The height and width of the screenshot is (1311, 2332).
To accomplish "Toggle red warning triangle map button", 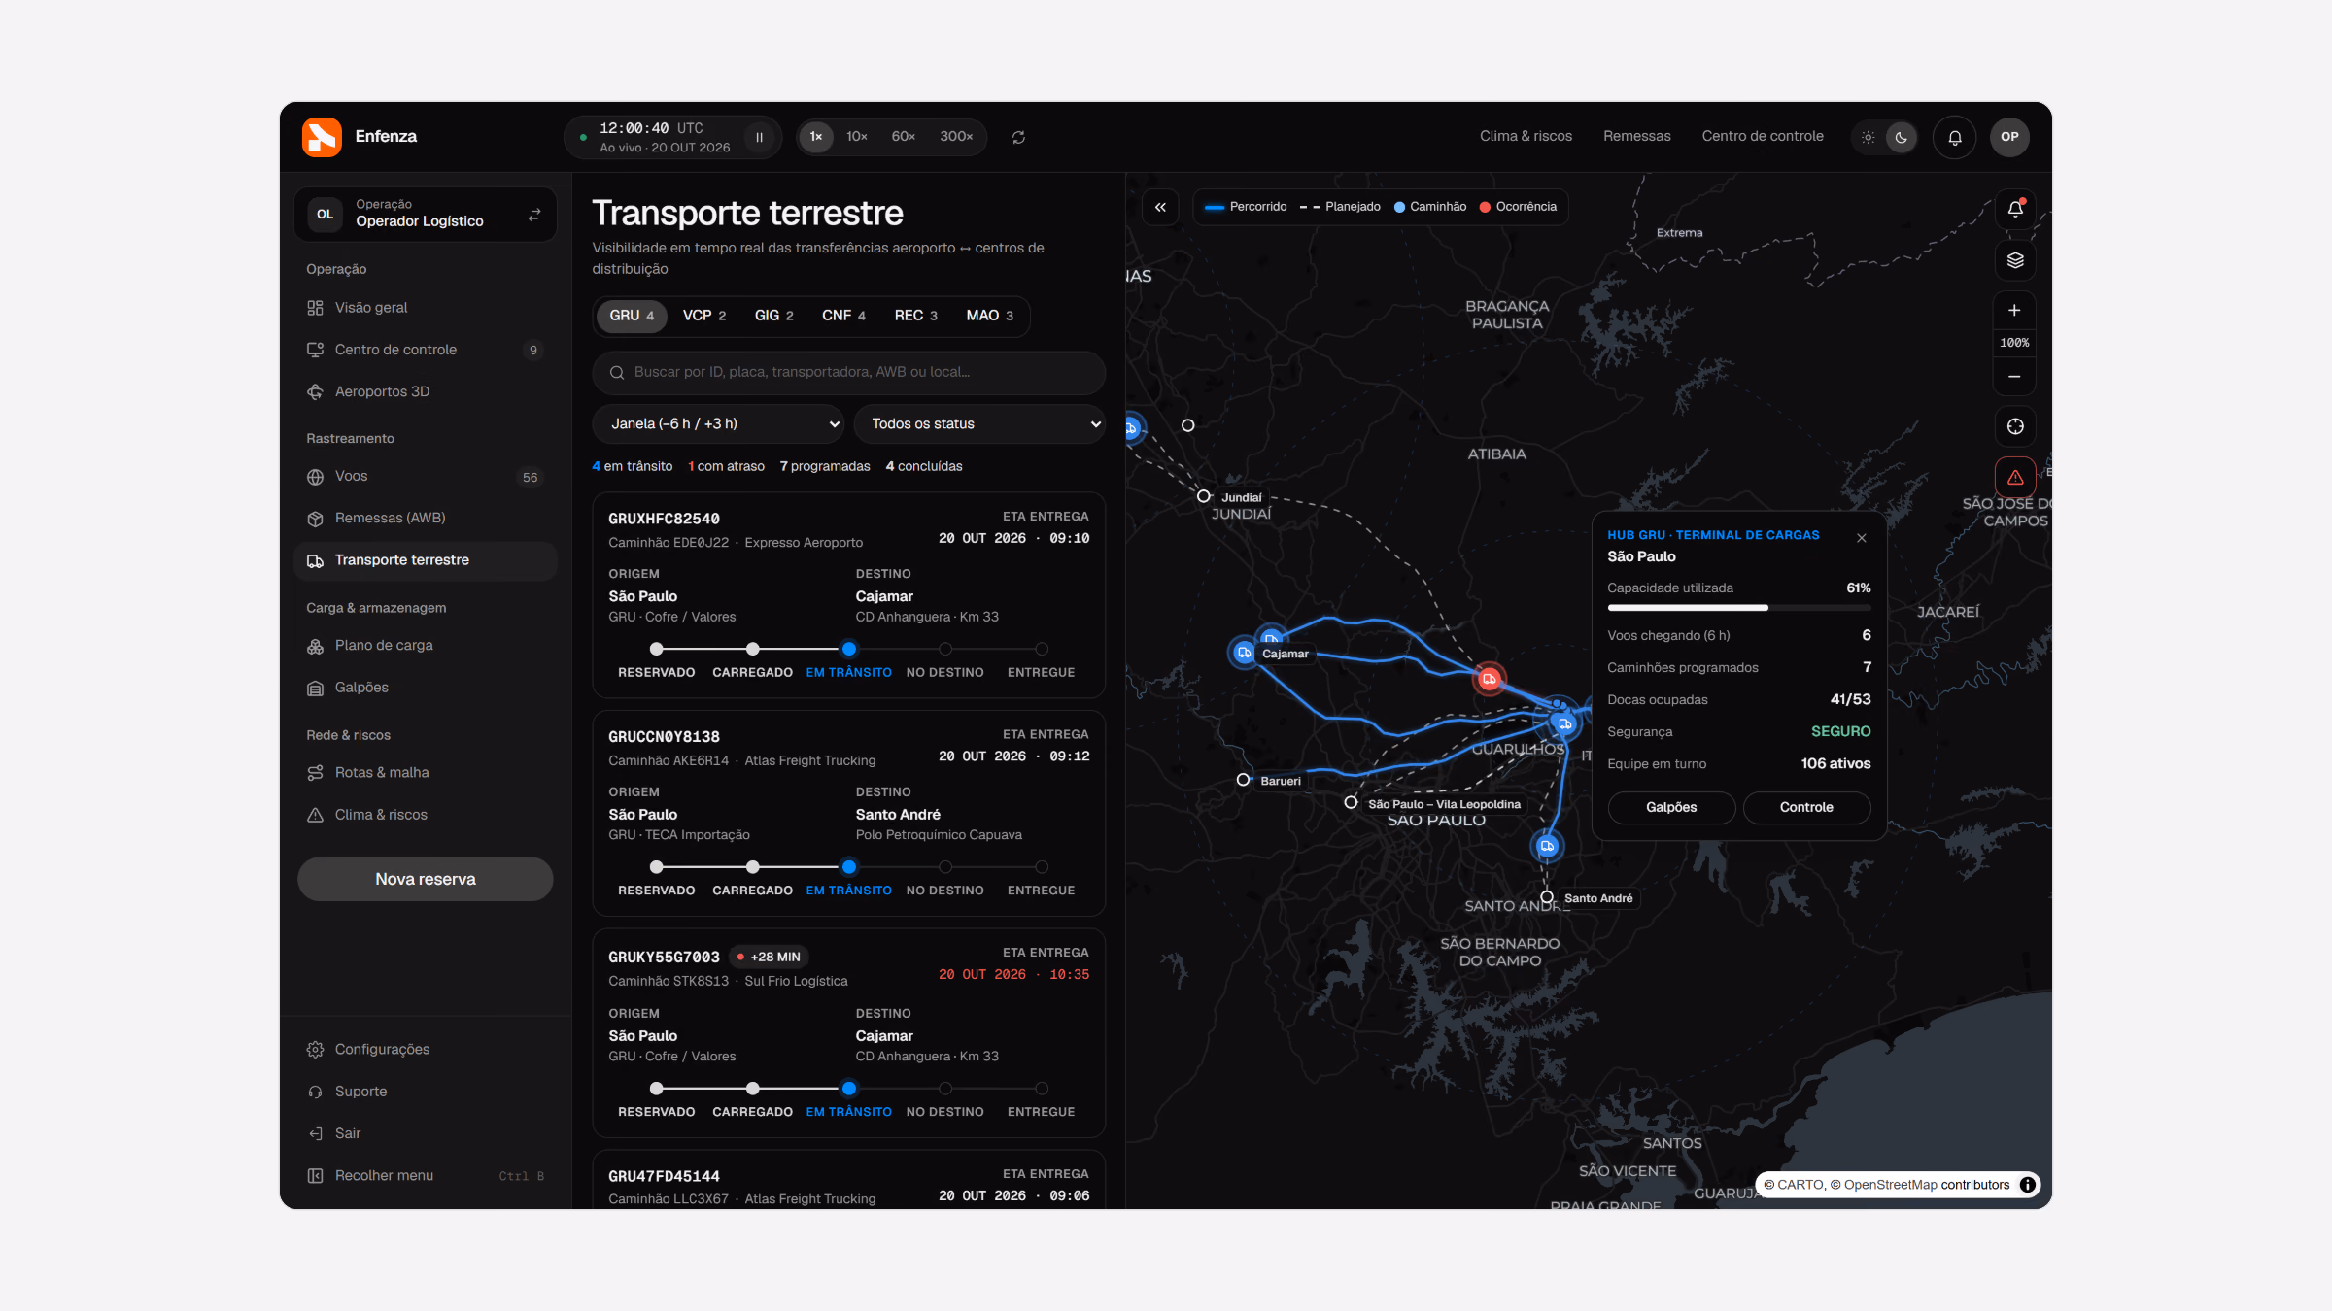I will click(x=2015, y=477).
